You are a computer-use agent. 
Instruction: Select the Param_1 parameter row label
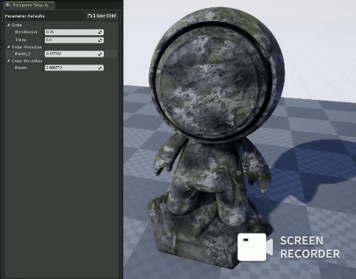[x=23, y=54]
